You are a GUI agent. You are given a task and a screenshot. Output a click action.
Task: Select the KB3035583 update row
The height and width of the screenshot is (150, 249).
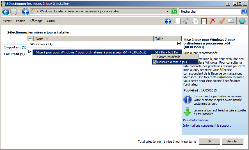(x=107, y=52)
